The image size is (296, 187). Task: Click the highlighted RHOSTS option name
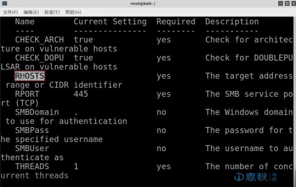click(29, 76)
